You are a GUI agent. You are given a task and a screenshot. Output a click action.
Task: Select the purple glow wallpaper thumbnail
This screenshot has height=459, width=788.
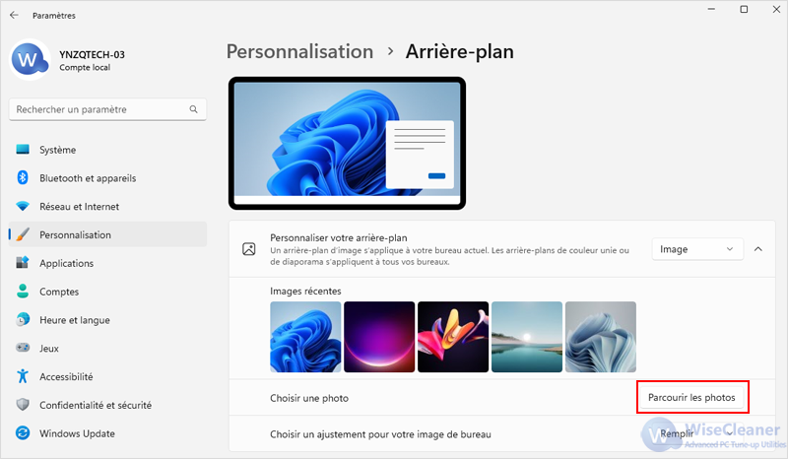point(379,337)
